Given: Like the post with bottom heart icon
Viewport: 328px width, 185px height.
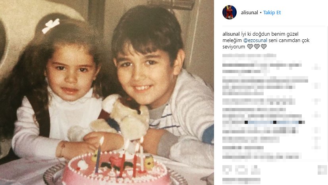Looking at the screenshot, I should click(x=227, y=170).
